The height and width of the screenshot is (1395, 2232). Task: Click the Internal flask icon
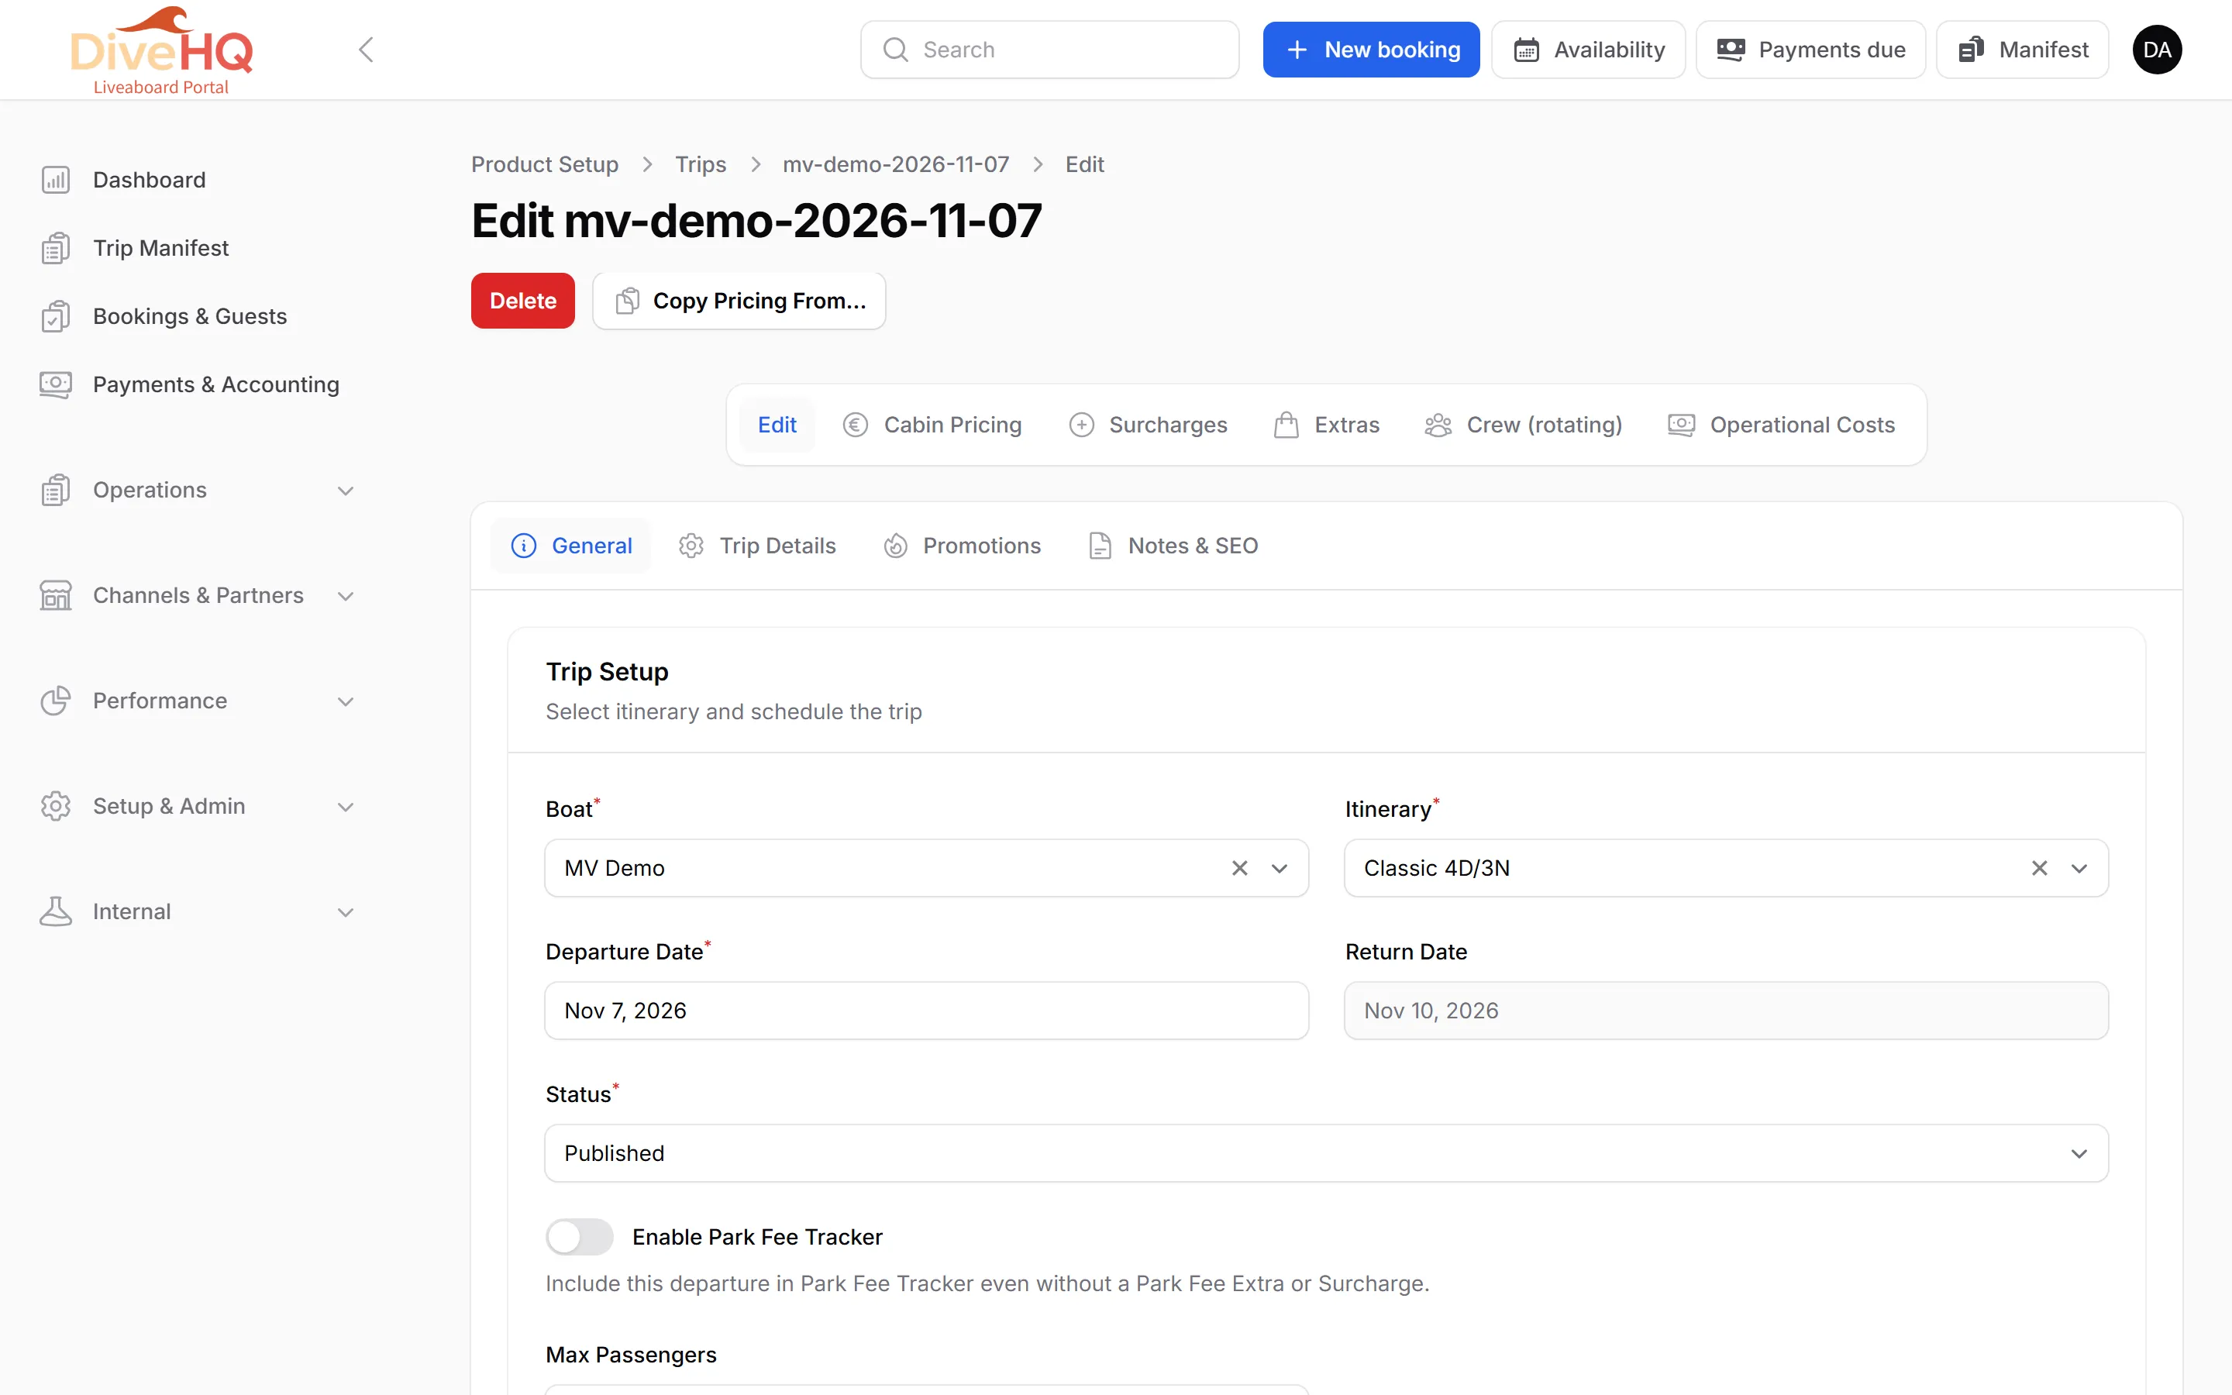point(55,911)
